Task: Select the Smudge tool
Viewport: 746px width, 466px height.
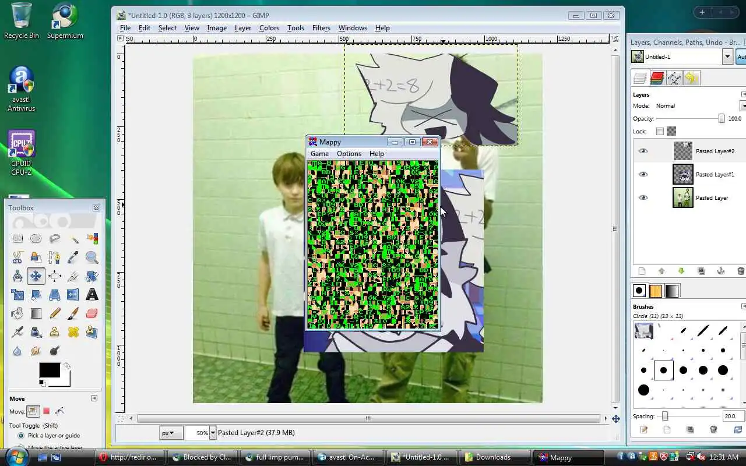Action: (x=36, y=351)
